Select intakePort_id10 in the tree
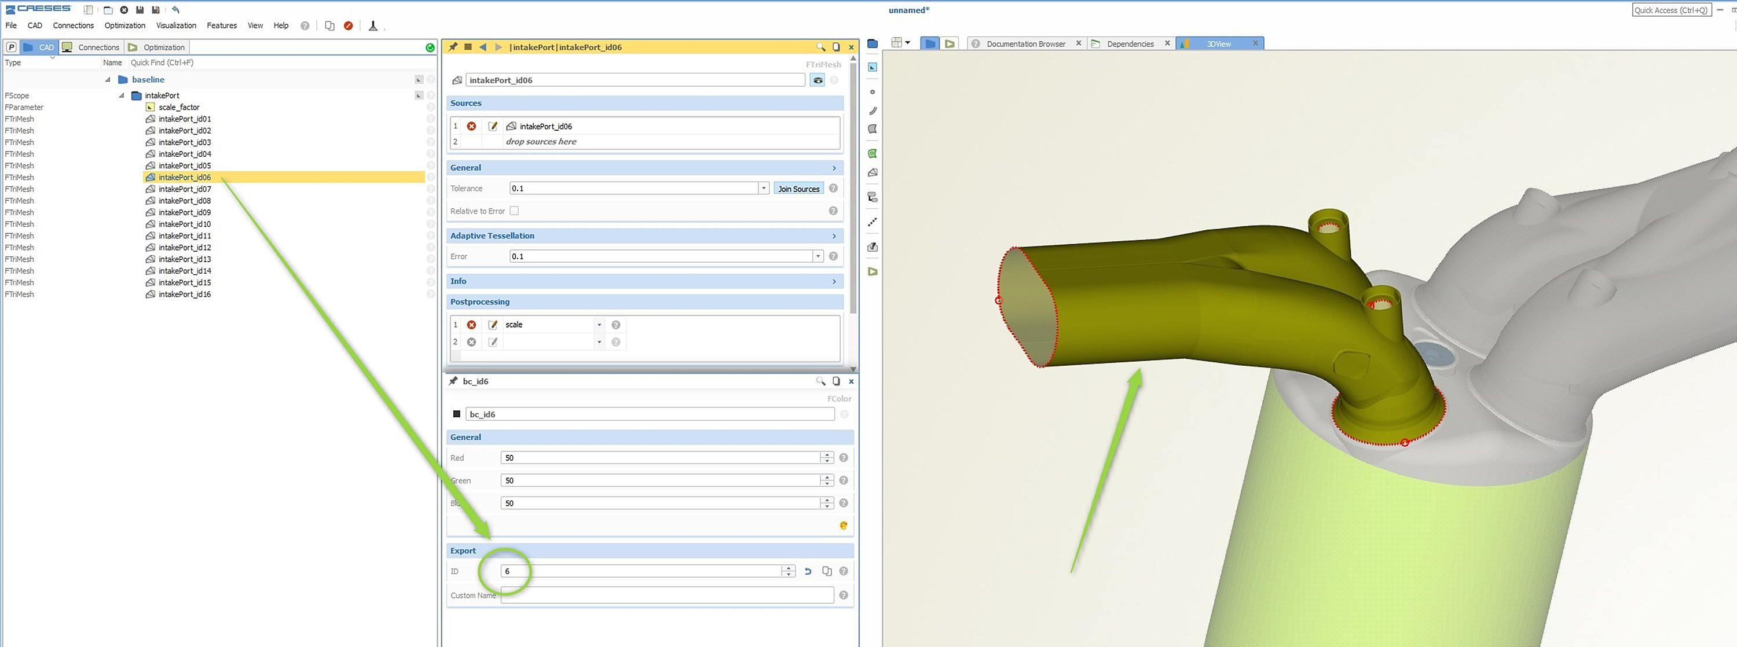 click(x=185, y=225)
